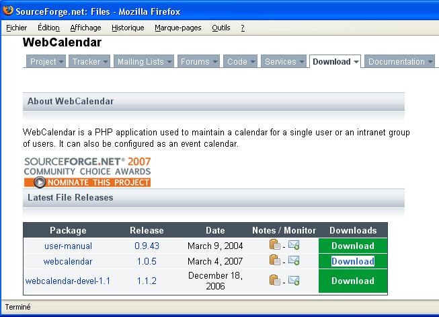Open the user-manual package link
The width and height of the screenshot is (439, 317).
[68, 246]
